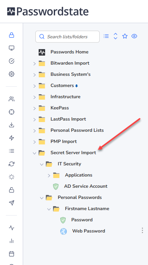Viewport: 148px width, 265px height.
Task: Select the Passwords Home tree item
Action: coord(69,52)
